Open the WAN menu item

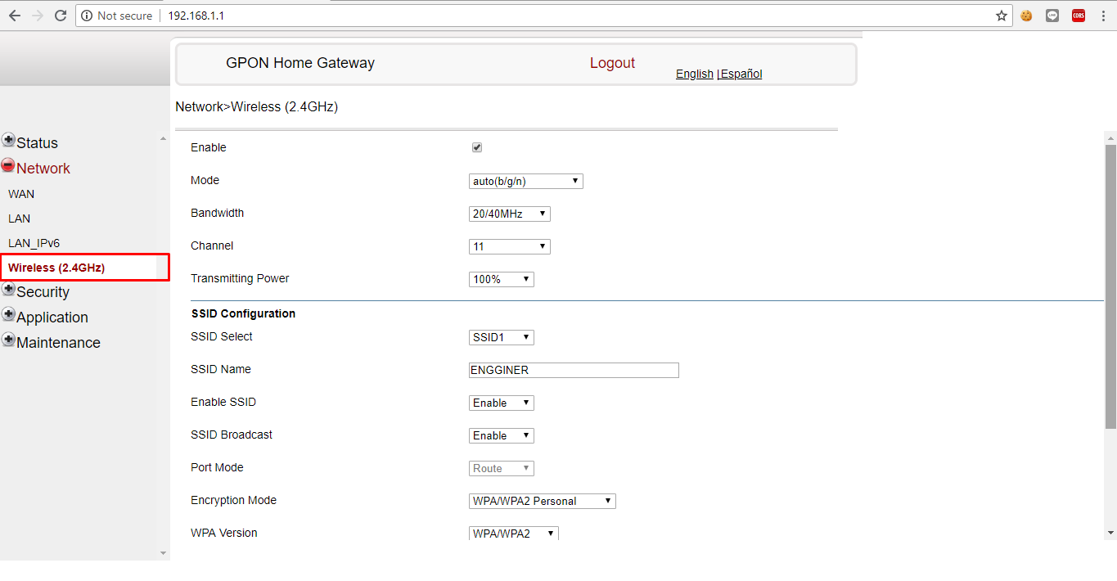pos(21,194)
